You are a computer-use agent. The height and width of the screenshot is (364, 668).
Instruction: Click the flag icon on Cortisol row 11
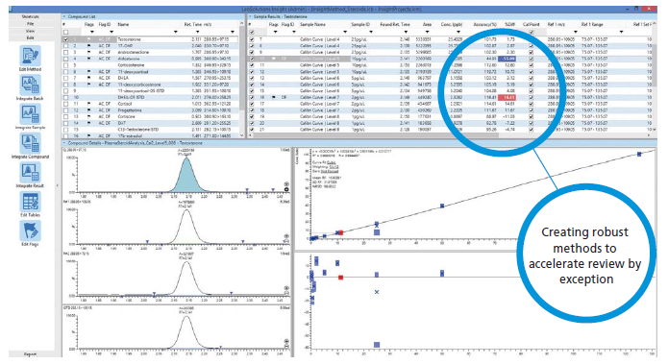tap(89, 104)
